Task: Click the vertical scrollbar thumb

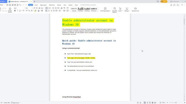Action: tap(184, 21)
